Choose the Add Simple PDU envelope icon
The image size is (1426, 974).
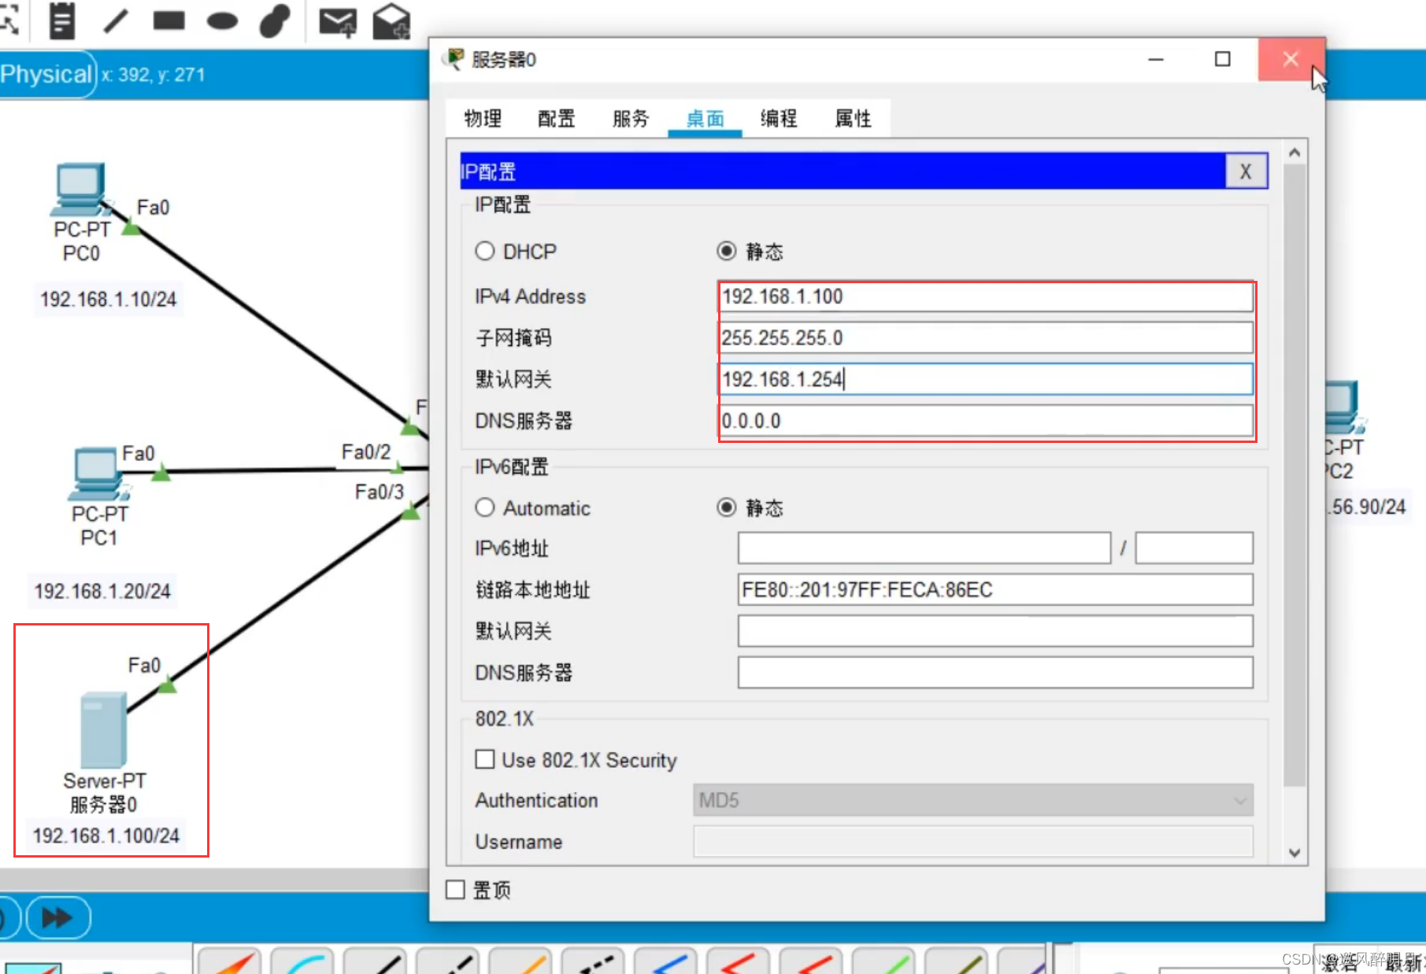[338, 22]
